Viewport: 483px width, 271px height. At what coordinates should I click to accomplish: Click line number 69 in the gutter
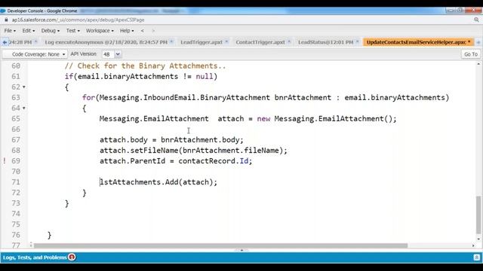point(16,160)
